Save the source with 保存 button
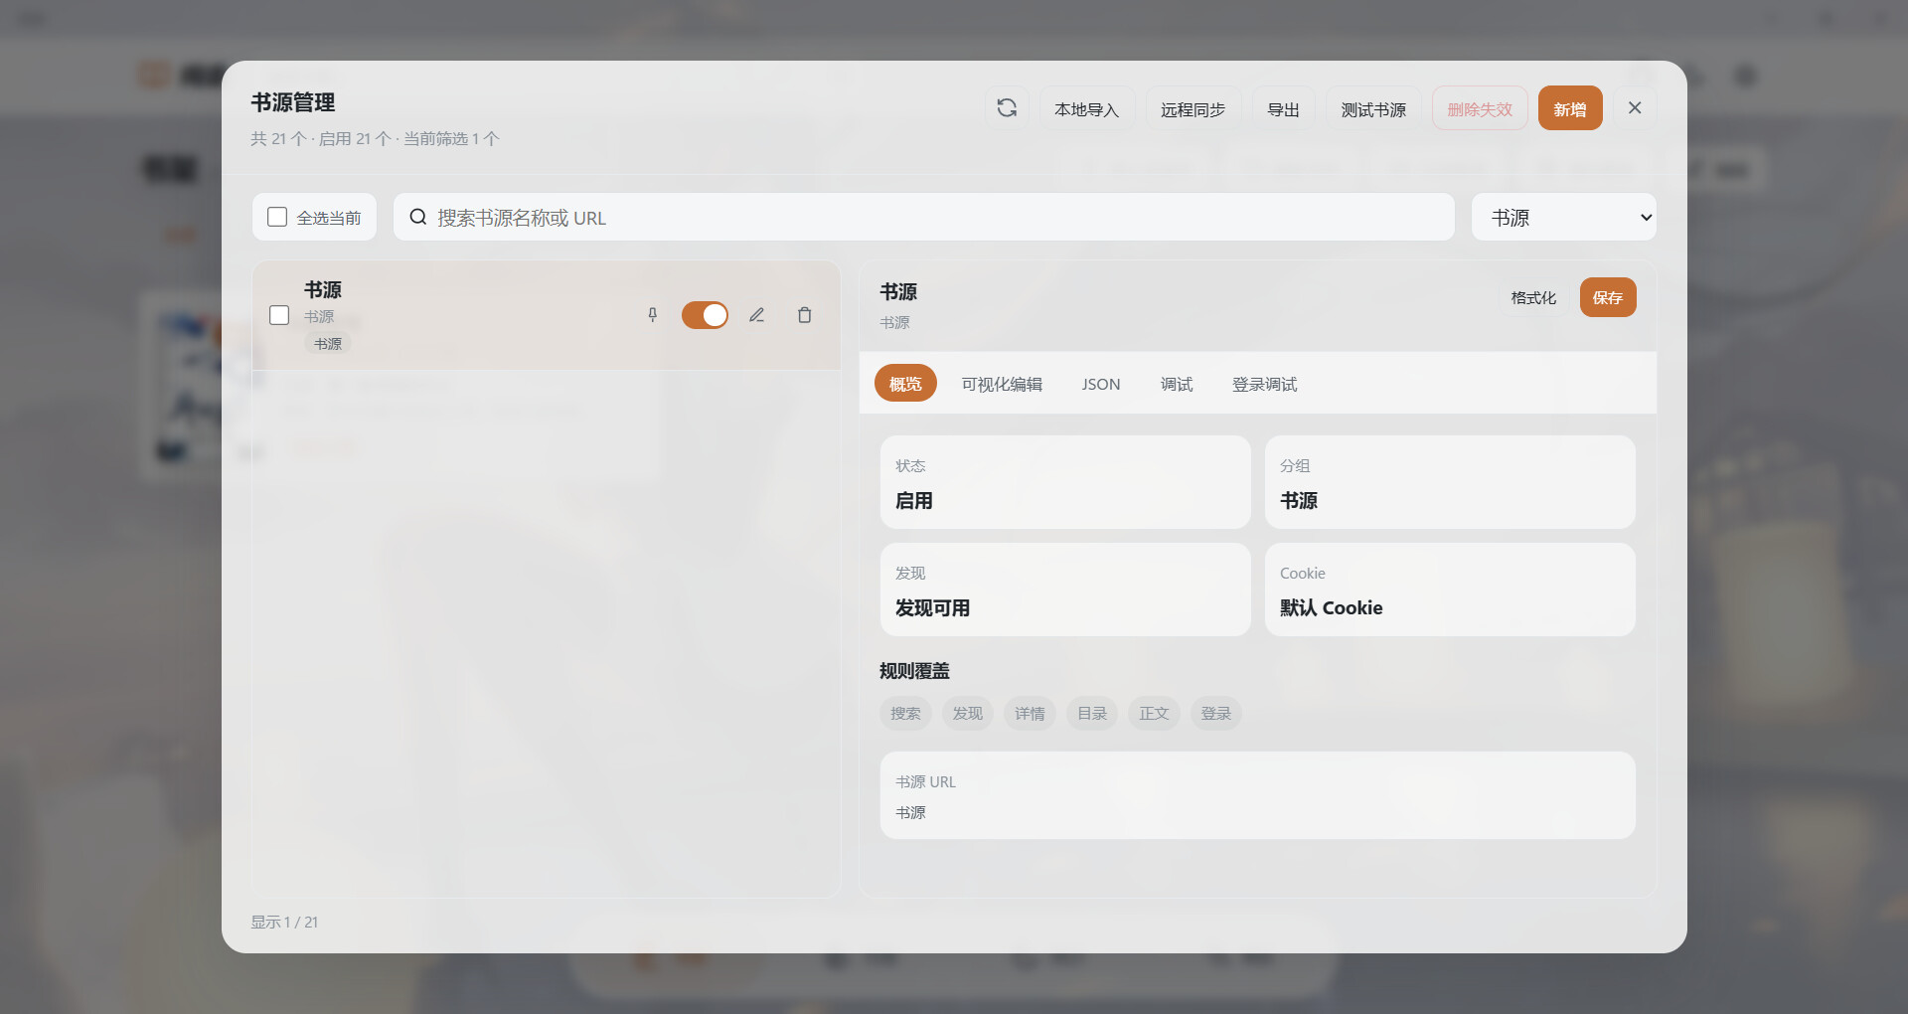 pyautogui.click(x=1608, y=297)
